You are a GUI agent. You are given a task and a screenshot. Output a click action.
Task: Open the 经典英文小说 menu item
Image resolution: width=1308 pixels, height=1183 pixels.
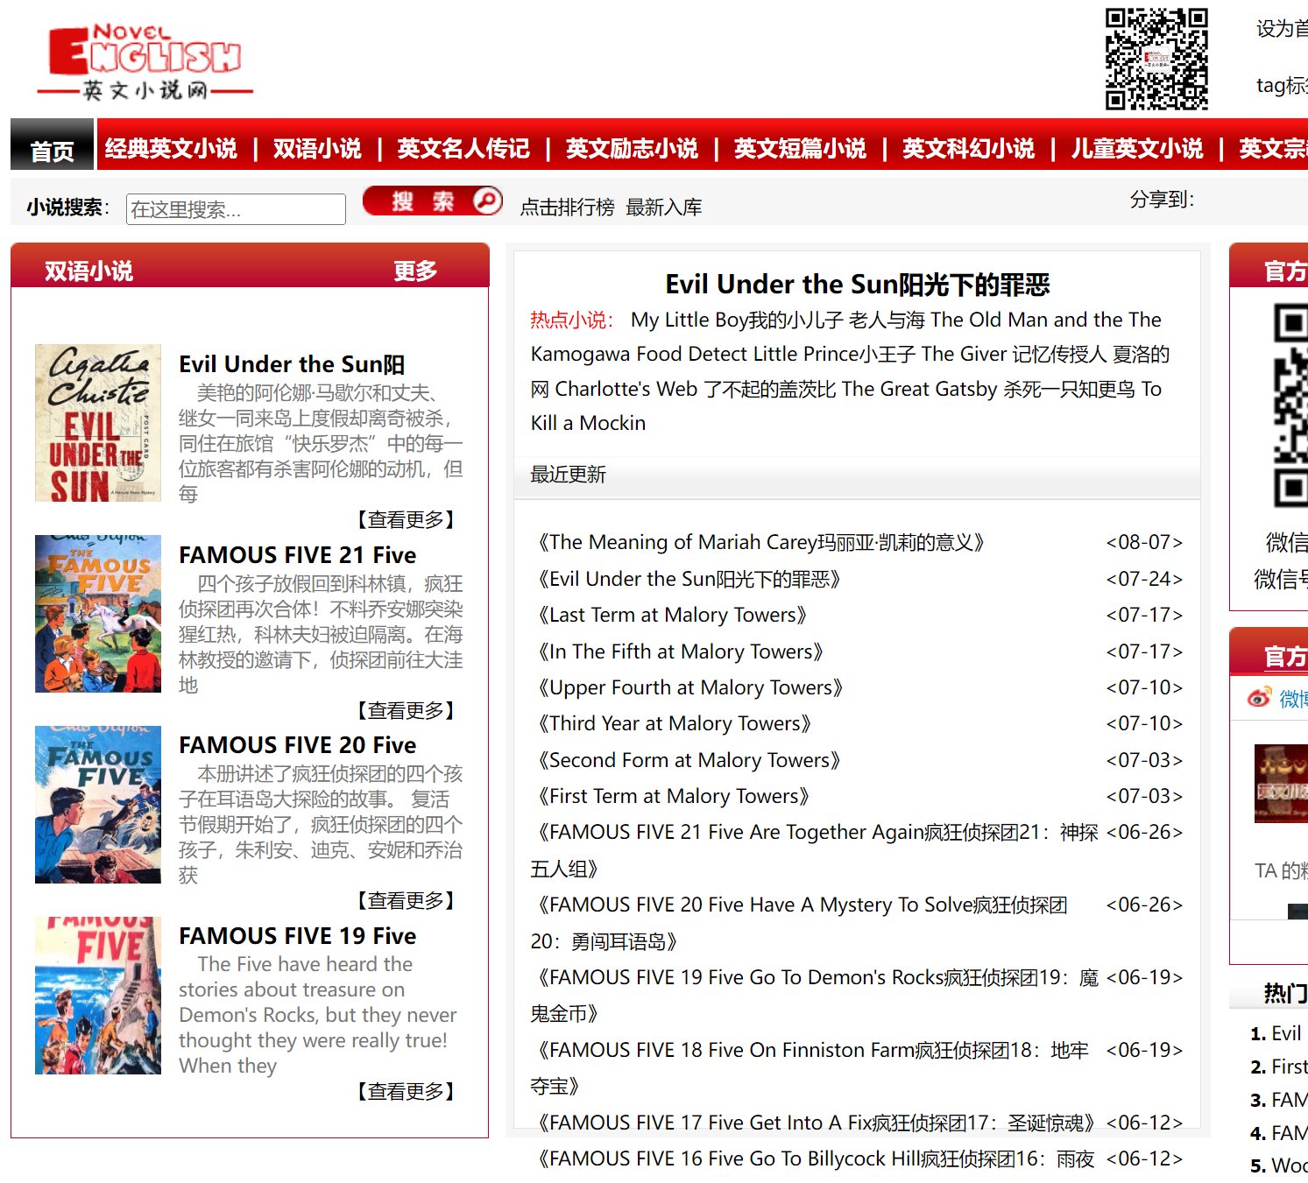pos(171,149)
